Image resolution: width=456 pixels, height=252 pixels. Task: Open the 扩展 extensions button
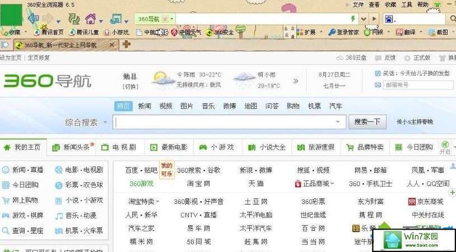306,32
